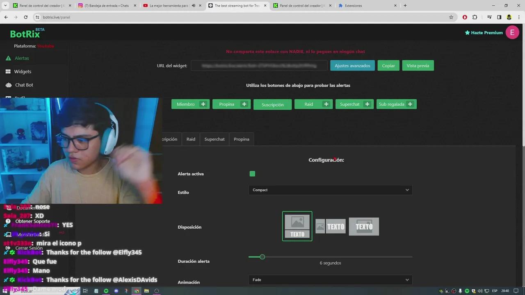Reload the botrix.live page

click(x=25, y=17)
